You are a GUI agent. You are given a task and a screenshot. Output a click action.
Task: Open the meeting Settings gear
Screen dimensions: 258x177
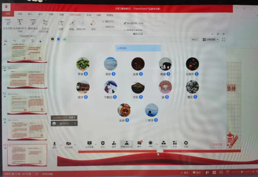click(186, 144)
